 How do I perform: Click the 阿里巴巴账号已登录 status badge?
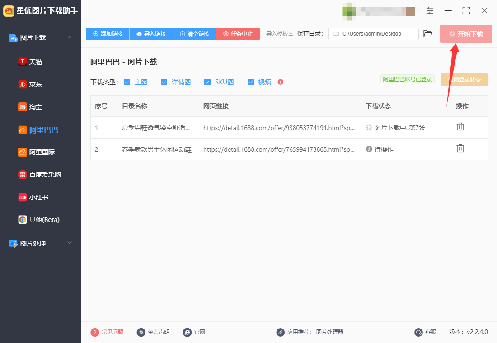(407, 79)
